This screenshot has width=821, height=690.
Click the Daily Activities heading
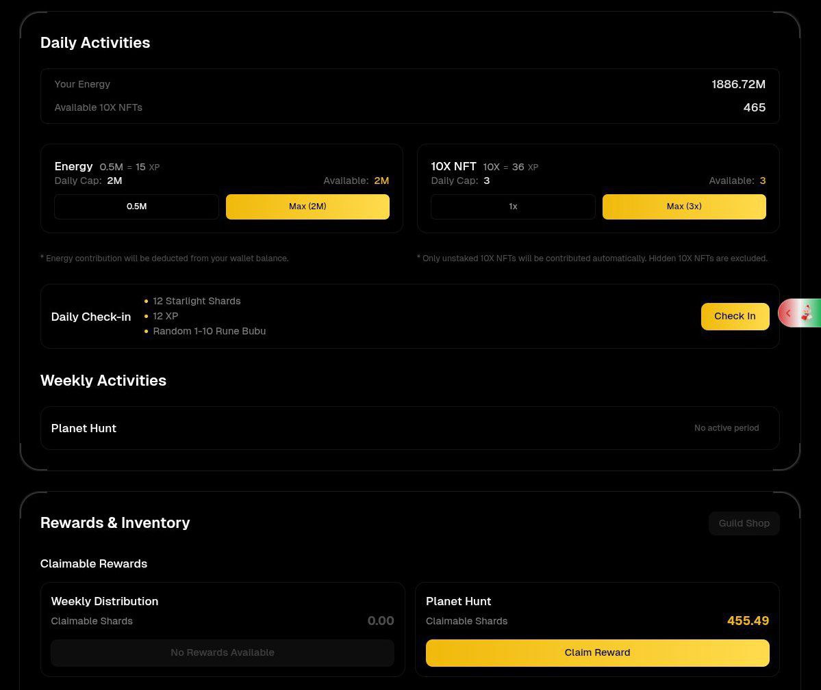pos(94,42)
